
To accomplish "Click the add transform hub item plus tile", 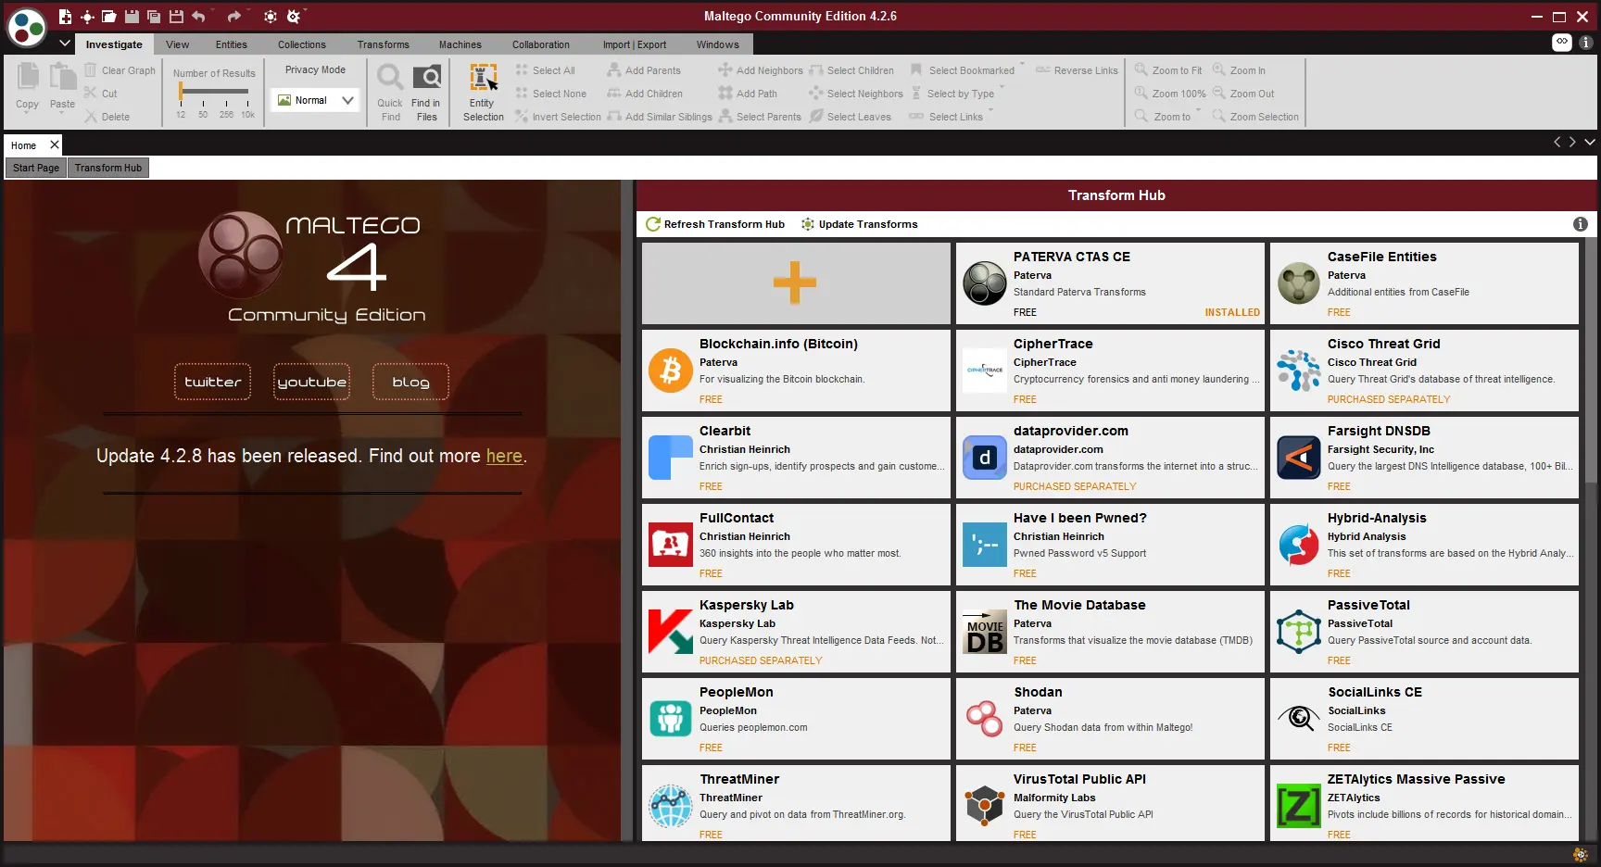I will point(796,283).
